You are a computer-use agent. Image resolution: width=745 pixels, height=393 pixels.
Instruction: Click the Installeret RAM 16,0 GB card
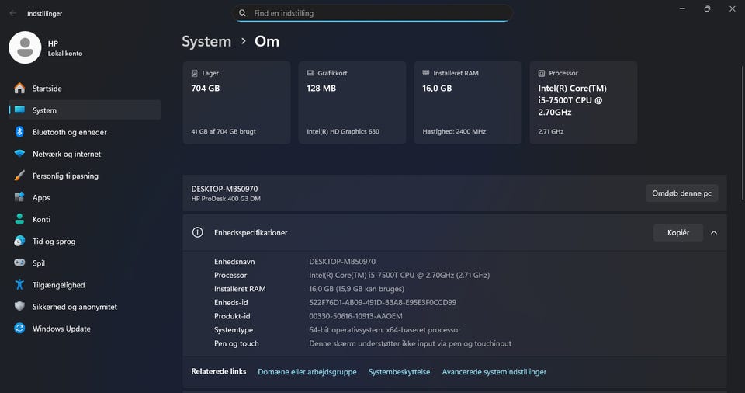coord(467,103)
